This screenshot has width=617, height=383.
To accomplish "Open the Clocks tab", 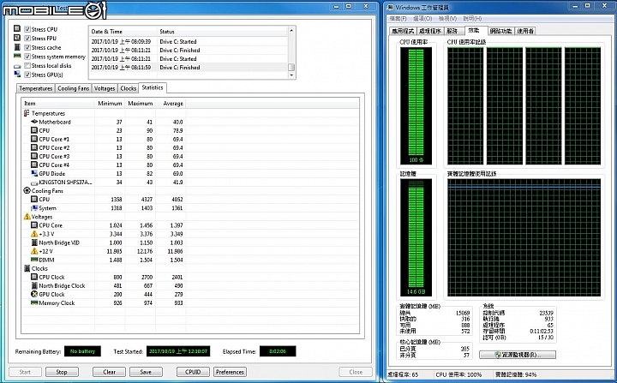I will (x=129, y=88).
